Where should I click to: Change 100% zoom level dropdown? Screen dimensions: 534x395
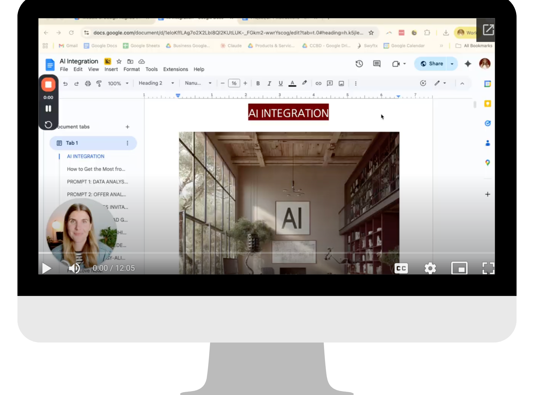coord(118,84)
